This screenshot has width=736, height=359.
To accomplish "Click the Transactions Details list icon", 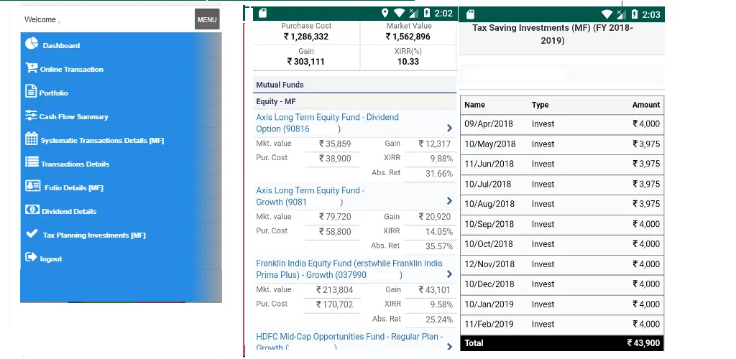I will coord(32,162).
